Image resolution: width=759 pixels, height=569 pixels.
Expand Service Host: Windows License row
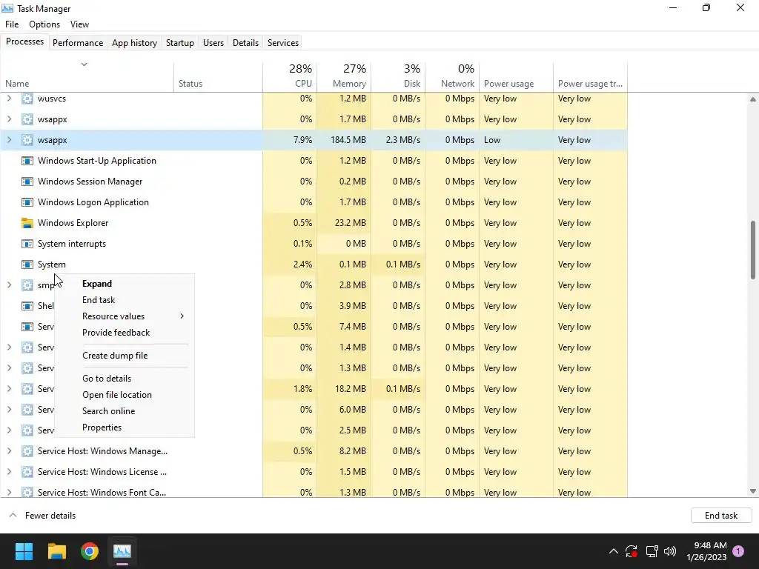(9, 472)
